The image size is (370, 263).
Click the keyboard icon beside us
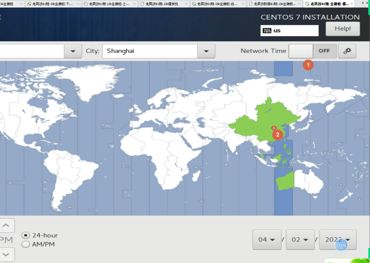(267, 31)
